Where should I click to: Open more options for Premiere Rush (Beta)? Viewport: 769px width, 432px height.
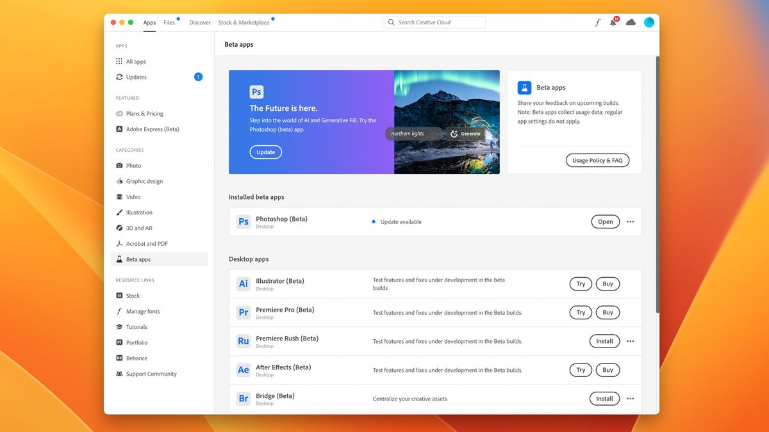631,341
